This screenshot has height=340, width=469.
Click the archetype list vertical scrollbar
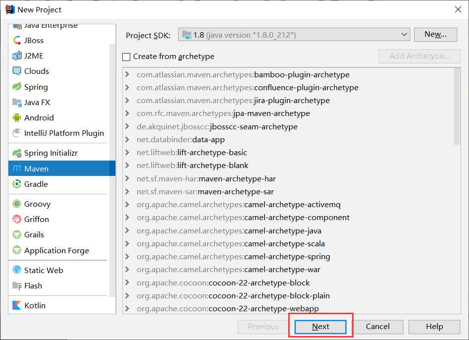[457, 107]
